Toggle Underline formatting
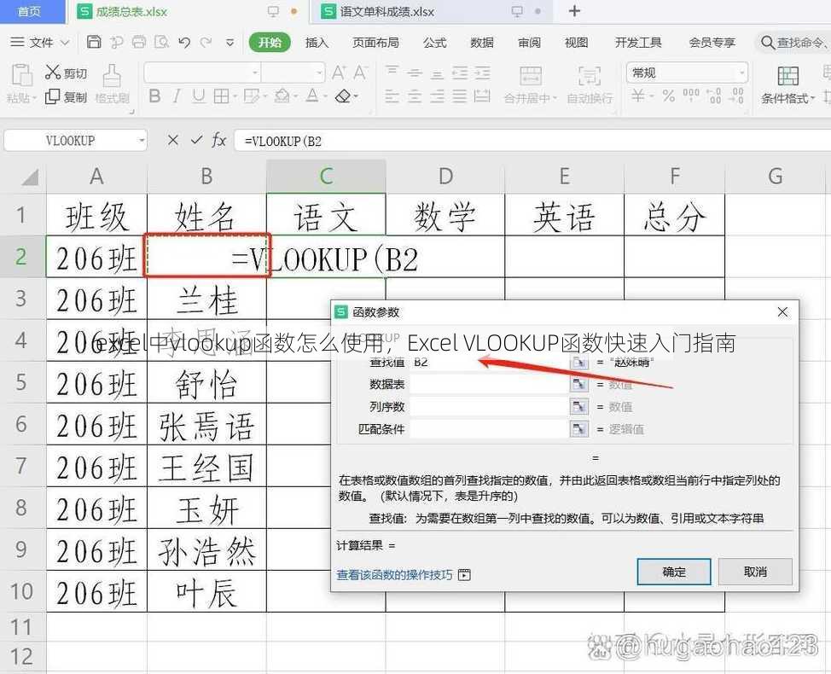The width and height of the screenshot is (831, 674). [x=199, y=96]
